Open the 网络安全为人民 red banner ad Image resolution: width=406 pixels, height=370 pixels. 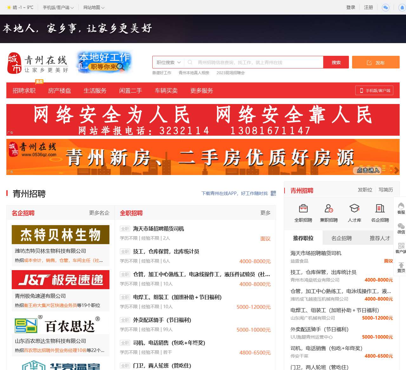pyautogui.click(x=203, y=120)
